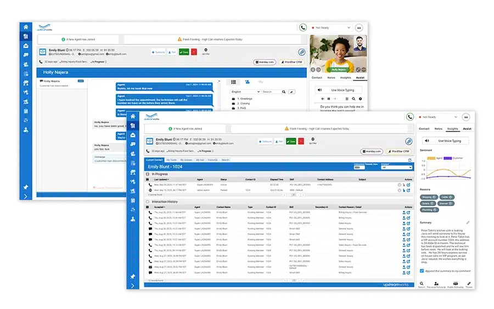The width and height of the screenshot is (494, 309).
Task: Open the English language dropdown
Action: click(x=244, y=91)
